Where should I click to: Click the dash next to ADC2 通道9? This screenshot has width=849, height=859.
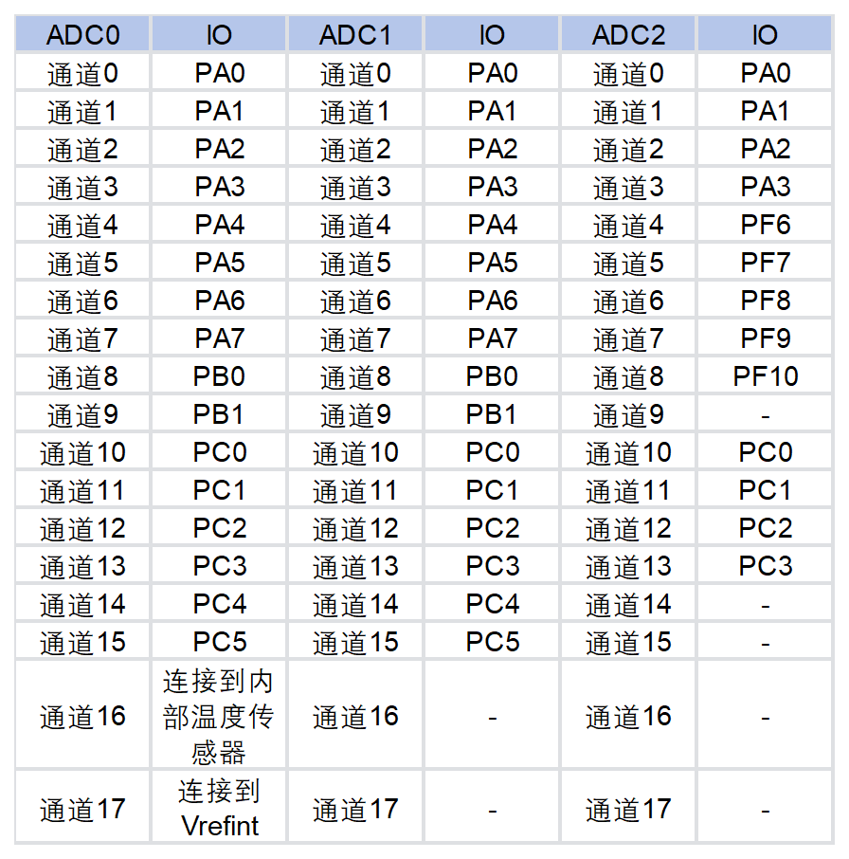click(765, 414)
